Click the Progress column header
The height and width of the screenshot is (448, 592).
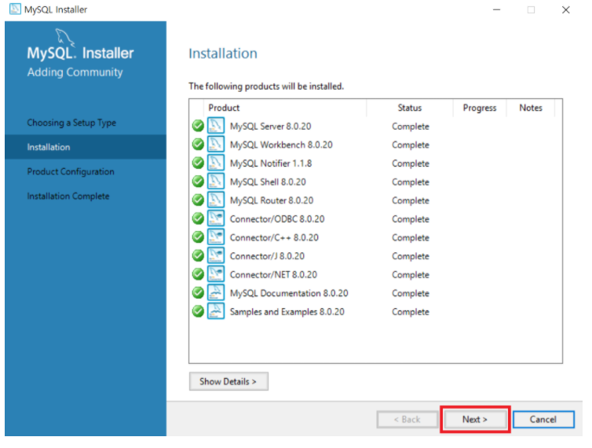[x=480, y=108]
